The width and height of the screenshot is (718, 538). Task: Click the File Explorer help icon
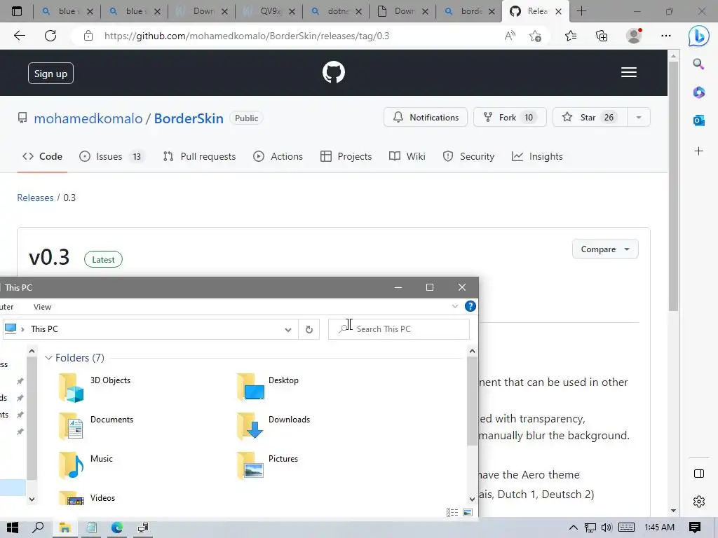point(470,306)
